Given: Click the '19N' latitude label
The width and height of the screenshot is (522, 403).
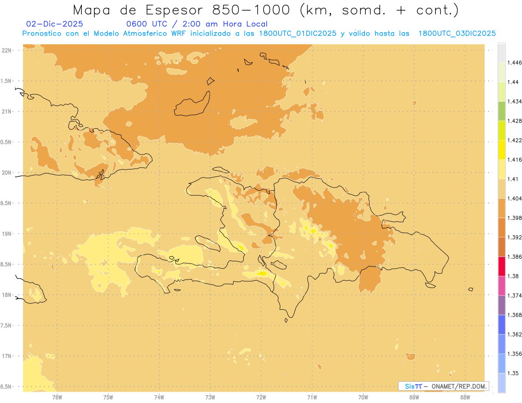Looking at the screenshot, I should click(x=7, y=233).
